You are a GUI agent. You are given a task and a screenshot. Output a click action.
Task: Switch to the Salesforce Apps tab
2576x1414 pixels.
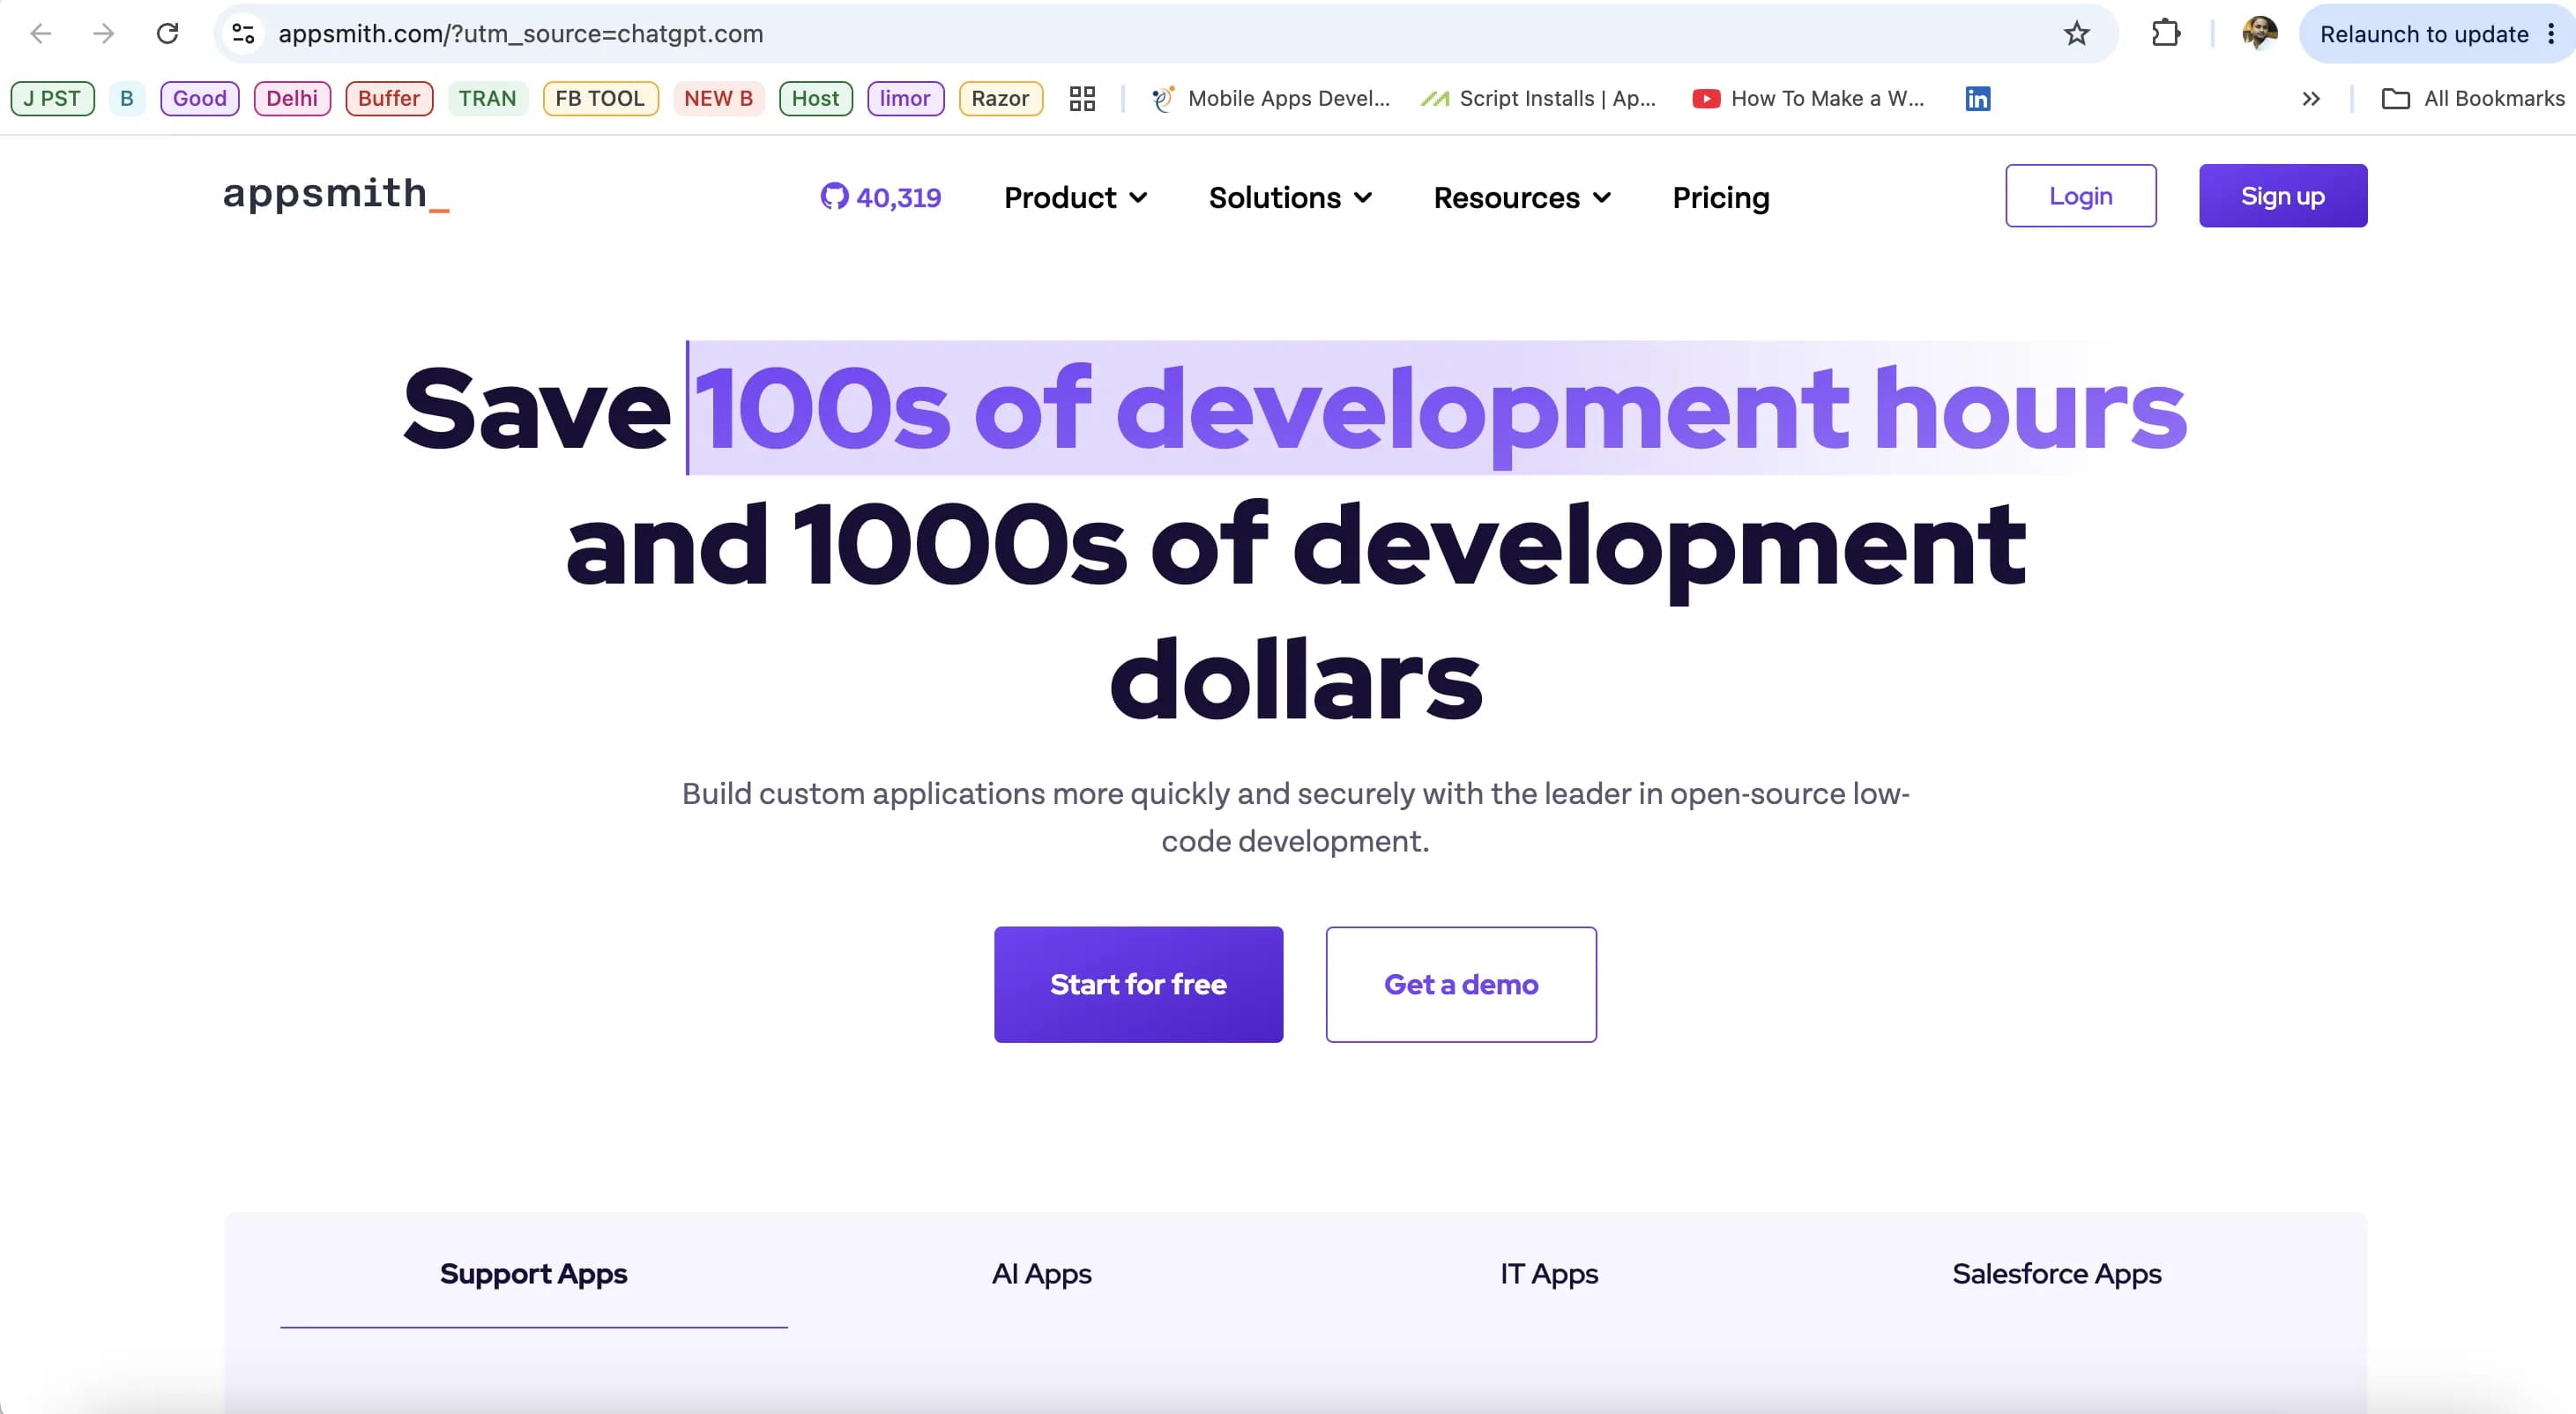pyautogui.click(x=2057, y=1273)
